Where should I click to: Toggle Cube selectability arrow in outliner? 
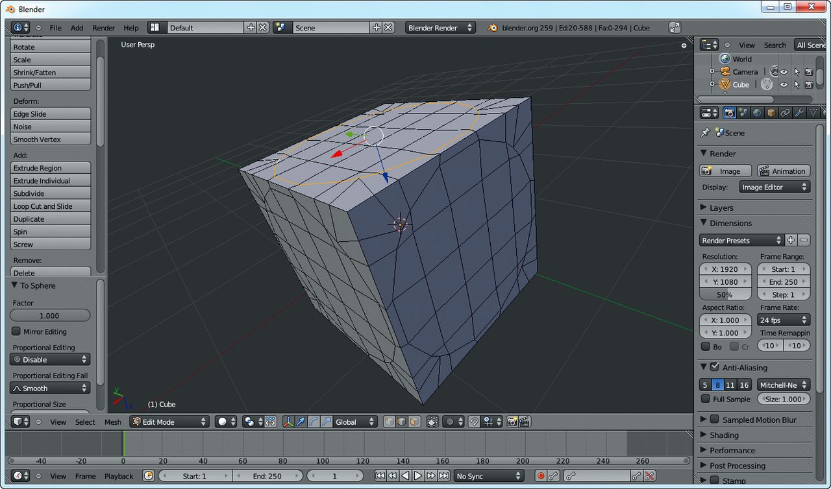tap(797, 84)
